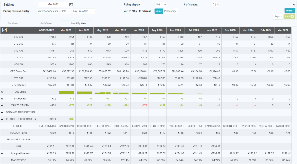Click the Mar, 2024 column header
The height and width of the screenshot is (164, 297).
283,30
